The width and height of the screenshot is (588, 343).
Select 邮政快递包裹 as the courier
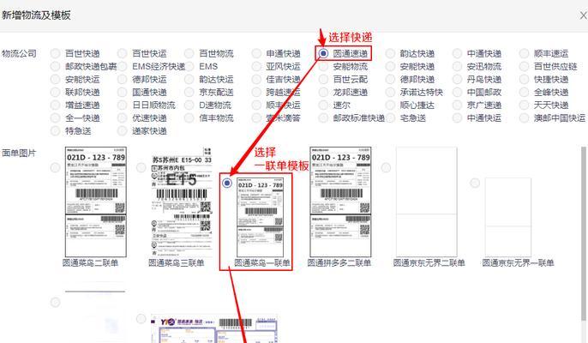(x=56, y=66)
